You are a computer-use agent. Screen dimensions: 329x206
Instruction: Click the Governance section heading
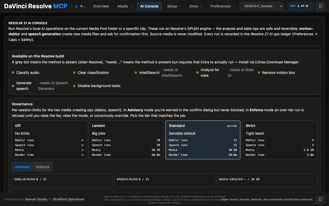pos(22,104)
